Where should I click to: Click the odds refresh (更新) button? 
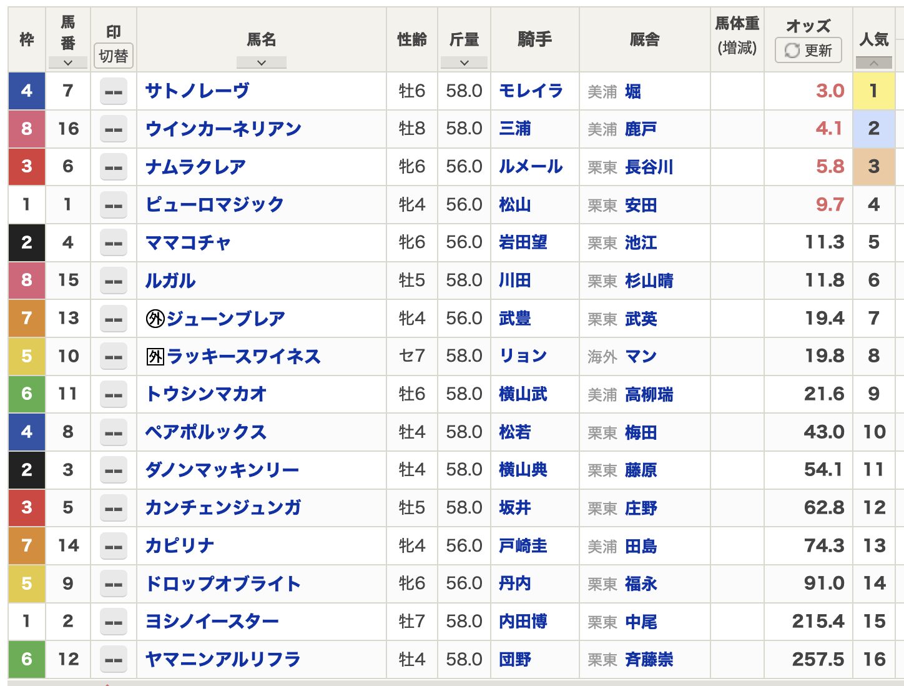point(808,51)
